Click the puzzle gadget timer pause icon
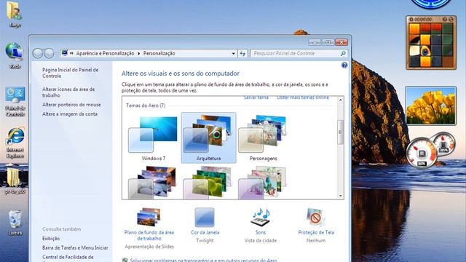 [411, 20]
